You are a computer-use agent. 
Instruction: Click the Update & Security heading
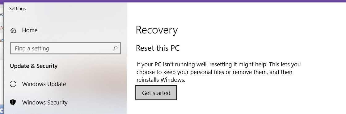34,66
